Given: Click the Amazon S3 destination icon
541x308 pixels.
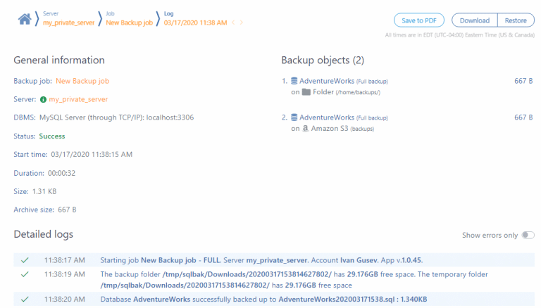Looking at the screenshot, I should tap(305, 129).
